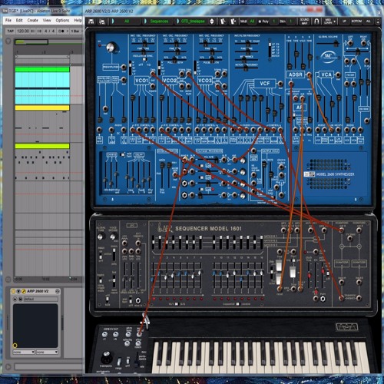
Task: Toggle the sequencer sequential/random switch
Action: 237,304
